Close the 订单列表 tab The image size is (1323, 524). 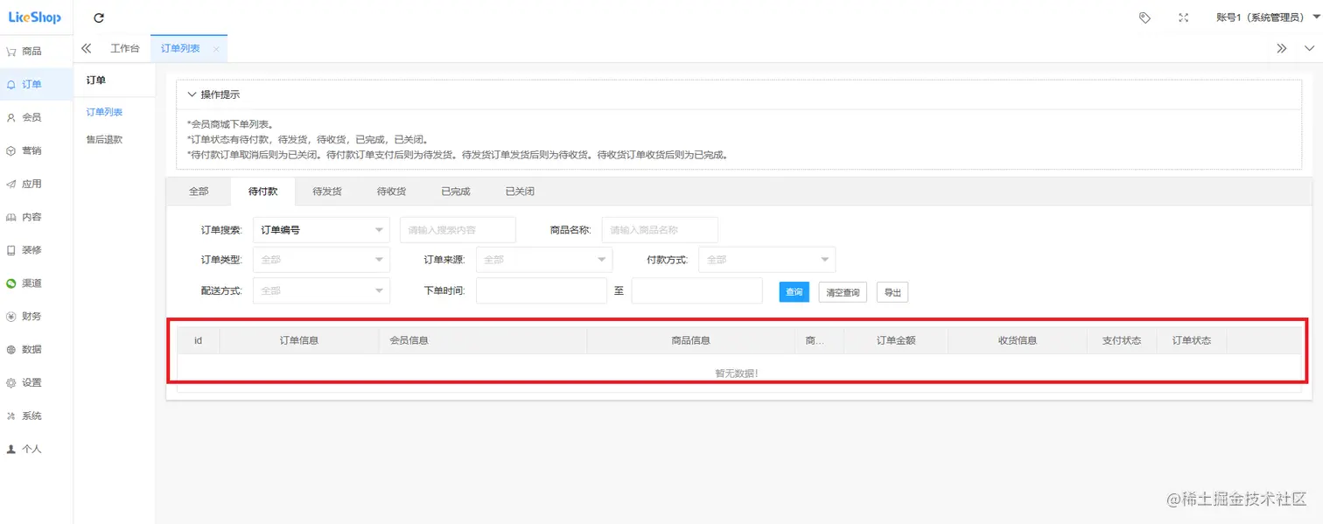click(216, 49)
